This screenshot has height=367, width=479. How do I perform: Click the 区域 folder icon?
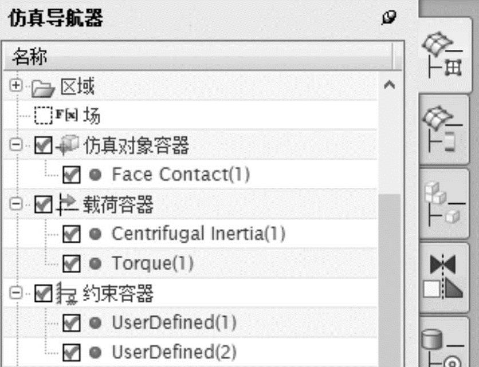coord(41,87)
